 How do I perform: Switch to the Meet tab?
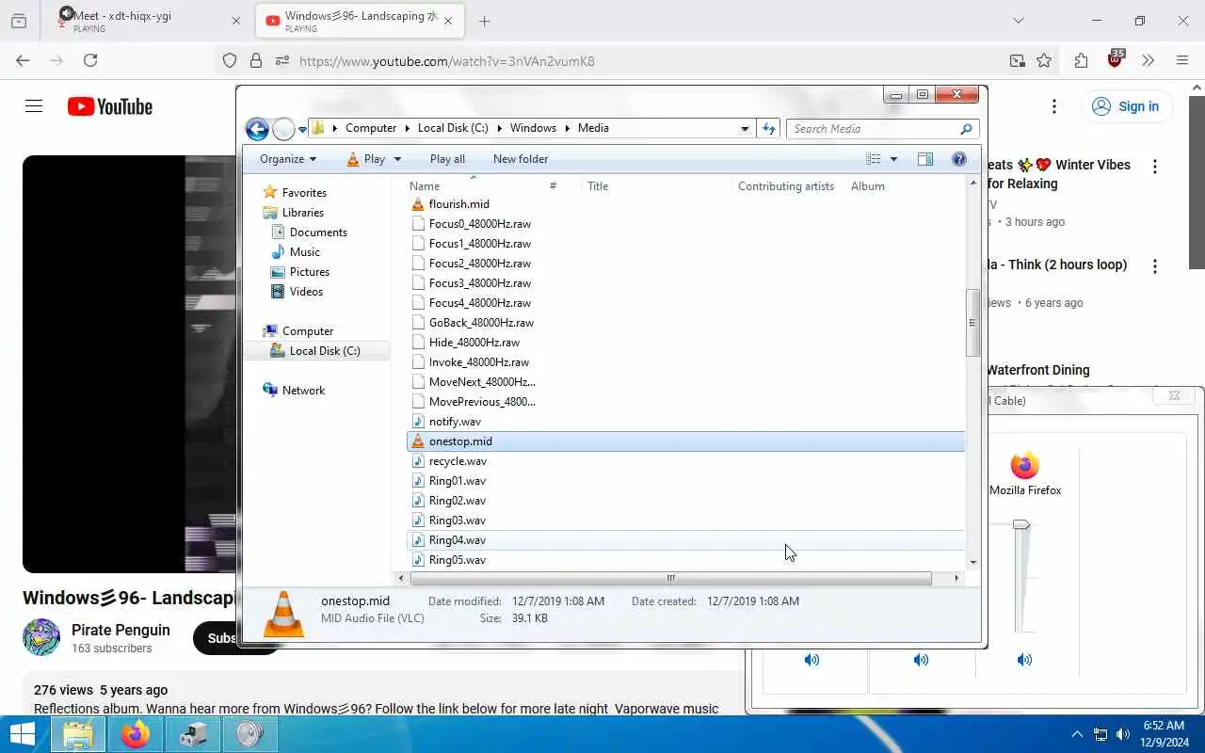(147, 21)
